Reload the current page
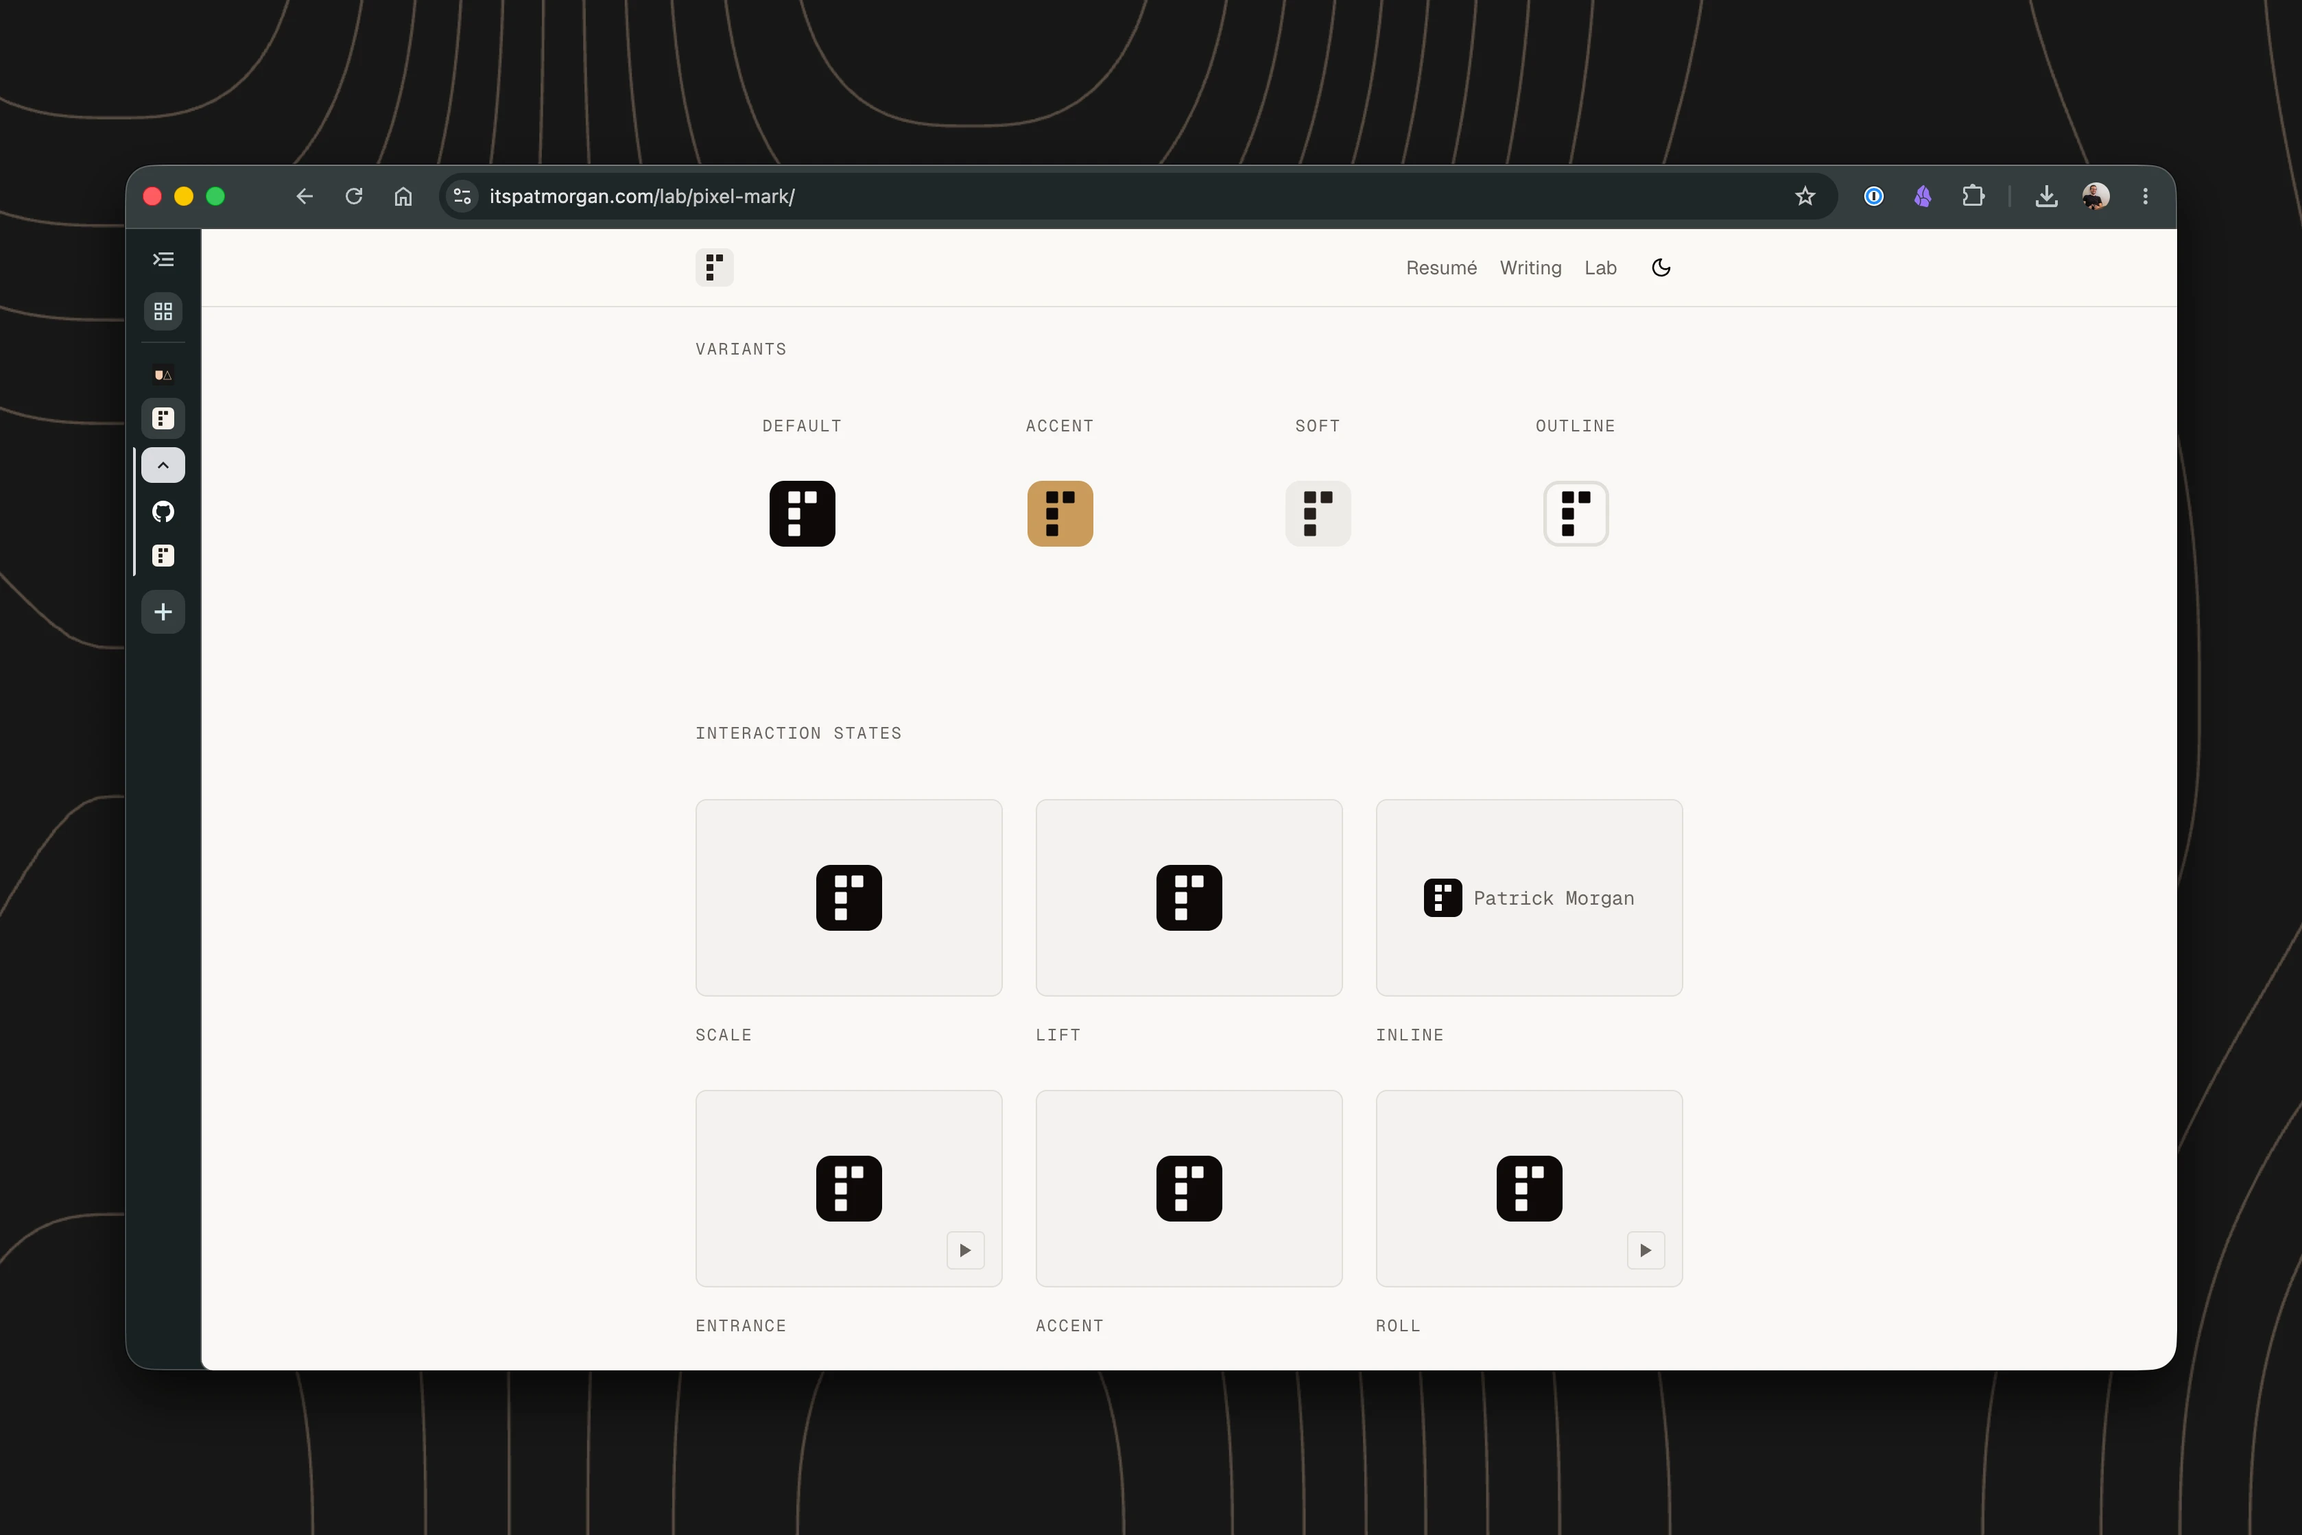 click(x=355, y=195)
